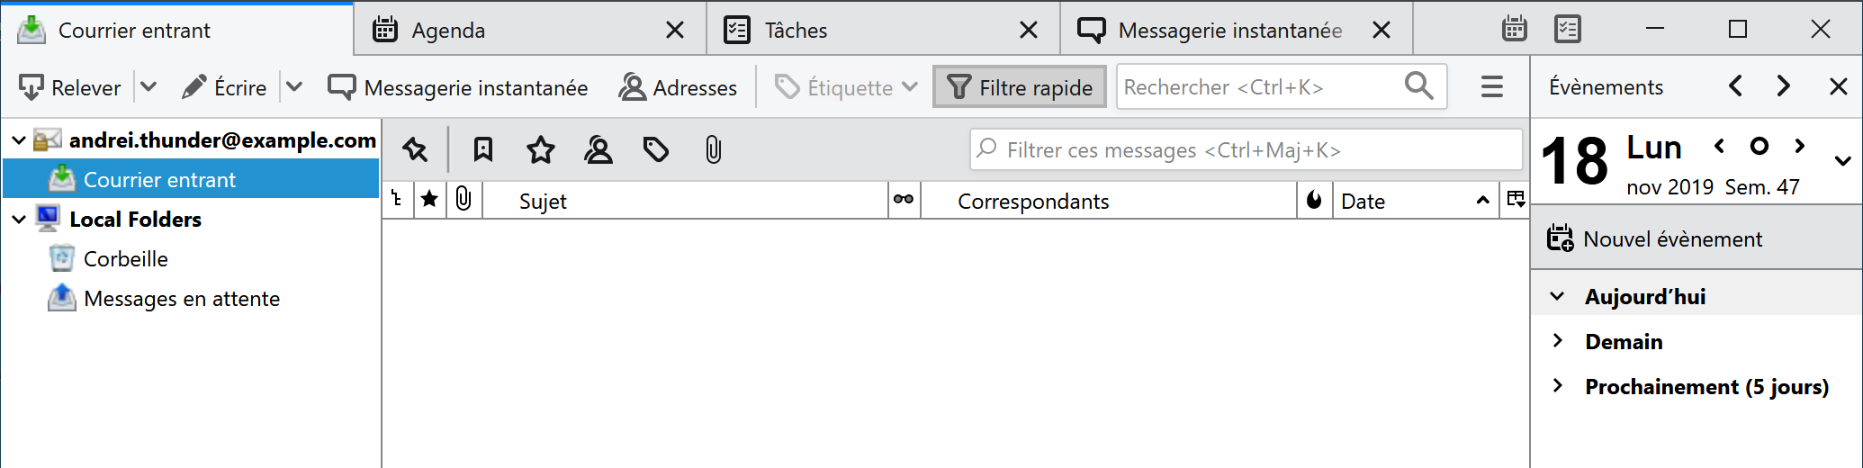Open the hamburger application menu
1863x468 pixels.
[x=1491, y=86]
